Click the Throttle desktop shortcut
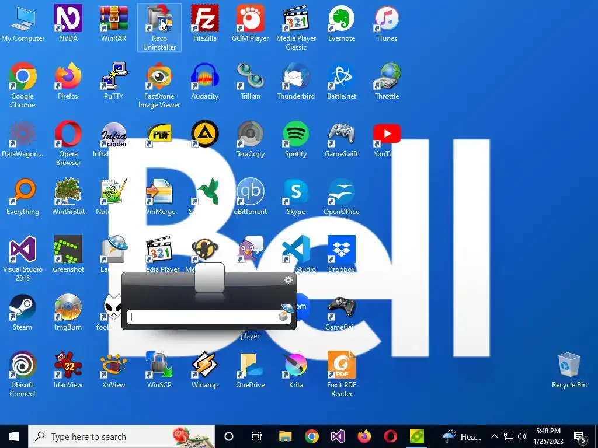This screenshot has height=448, width=598. tap(387, 82)
